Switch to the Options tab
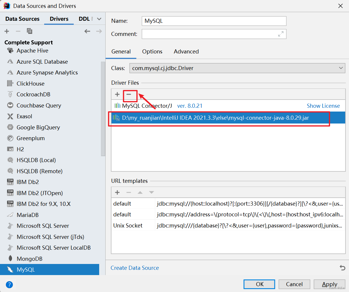The height and width of the screenshot is (292, 349). coord(152,51)
